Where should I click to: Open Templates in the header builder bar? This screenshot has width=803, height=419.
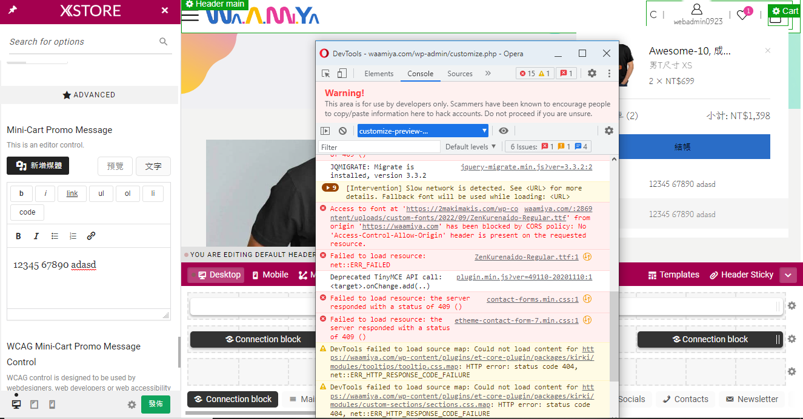tap(673, 274)
